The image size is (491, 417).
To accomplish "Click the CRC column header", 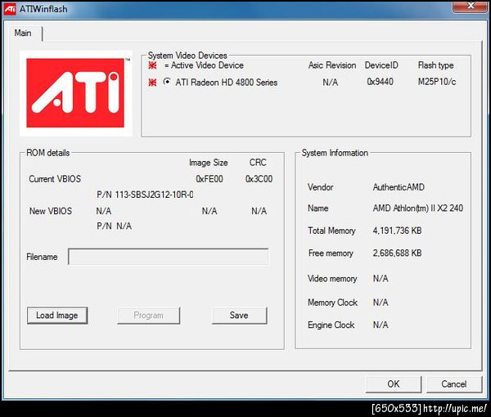I will coord(258,163).
